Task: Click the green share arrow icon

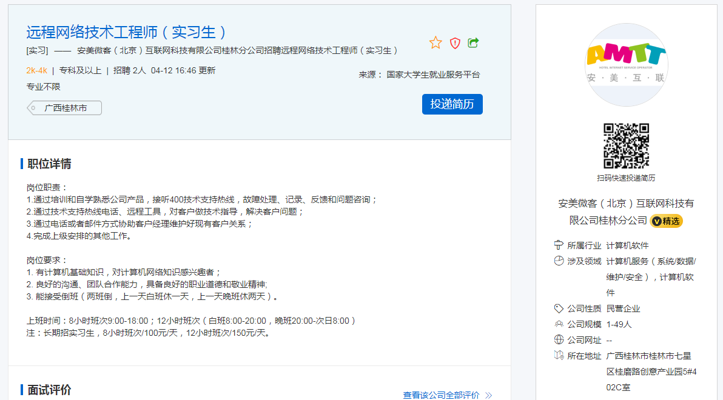Action: click(x=474, y=42)
